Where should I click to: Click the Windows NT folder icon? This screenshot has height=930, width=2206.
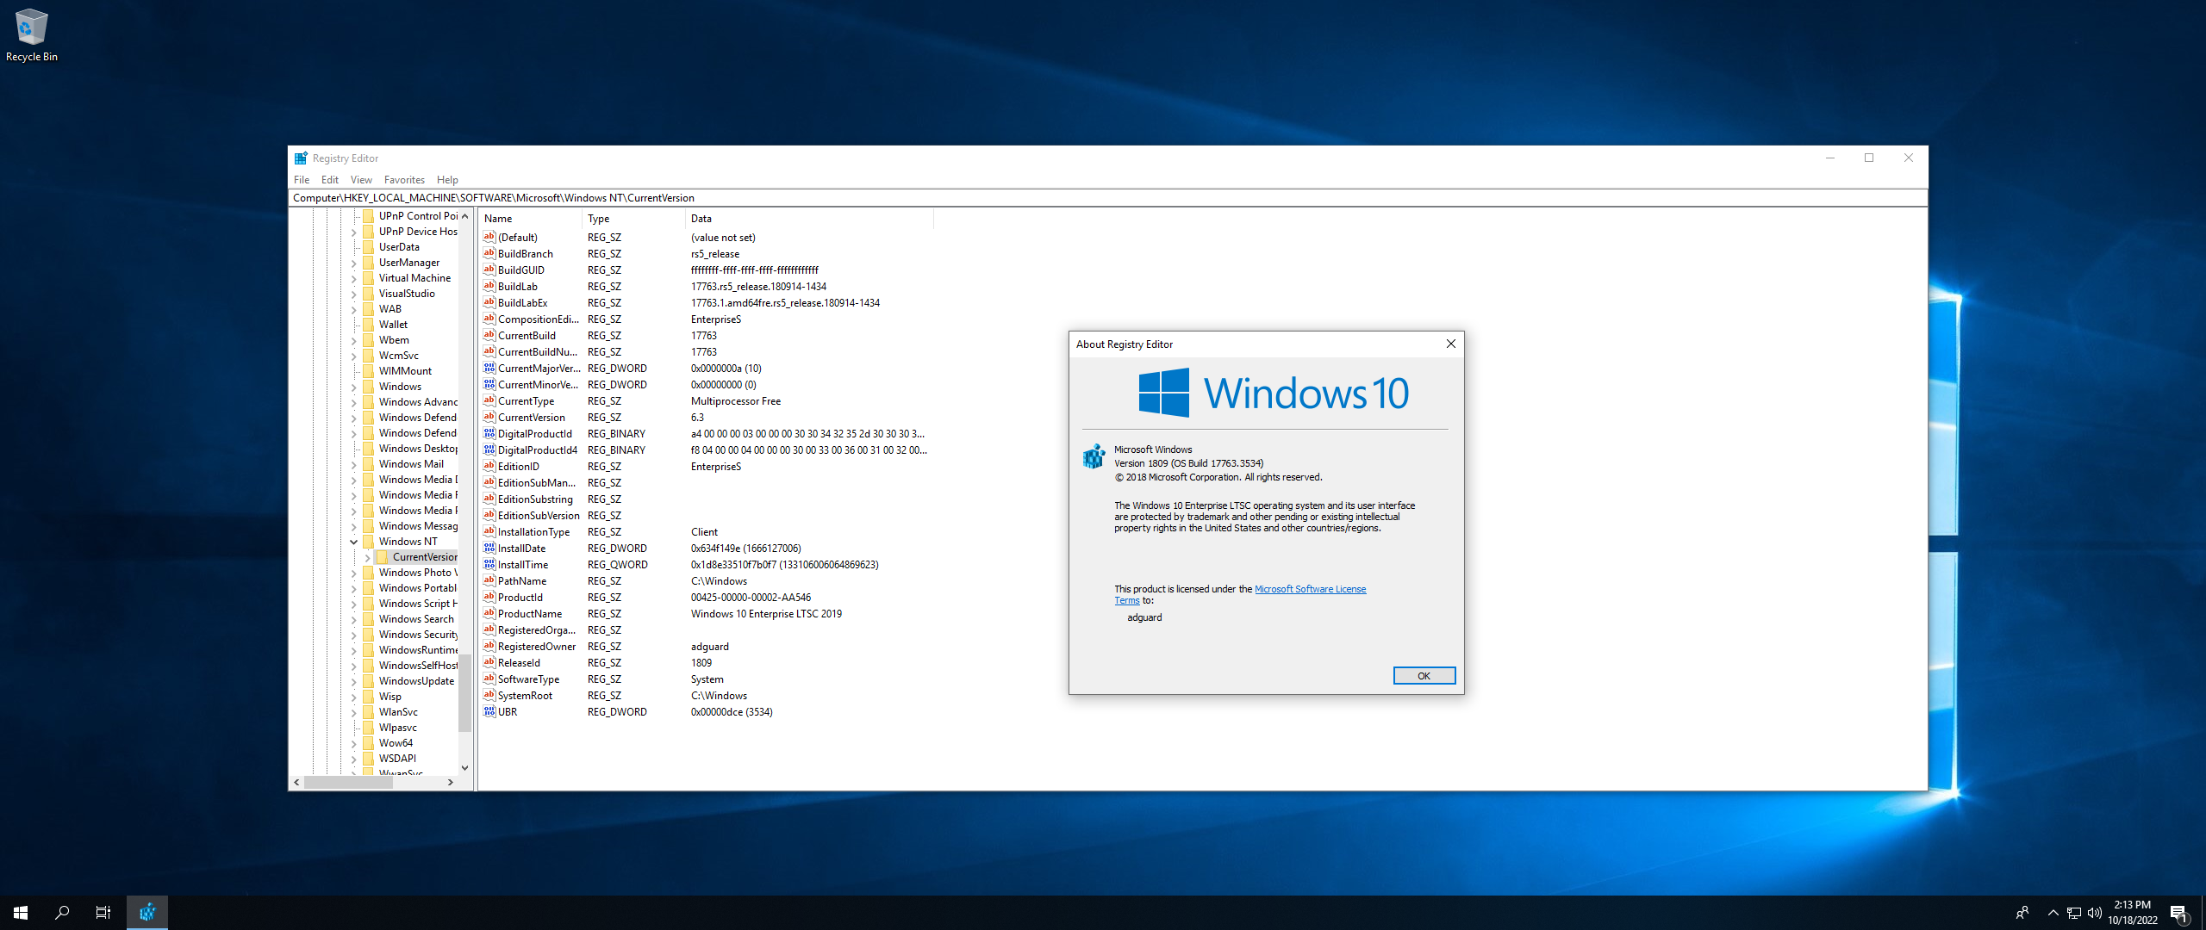pos(369,542)
